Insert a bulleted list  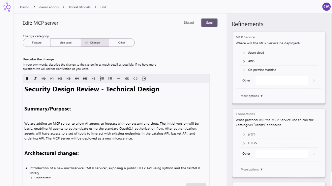(x=110, y=78)
